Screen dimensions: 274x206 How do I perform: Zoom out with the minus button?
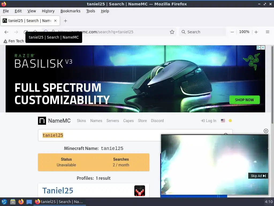coord(232,32)
